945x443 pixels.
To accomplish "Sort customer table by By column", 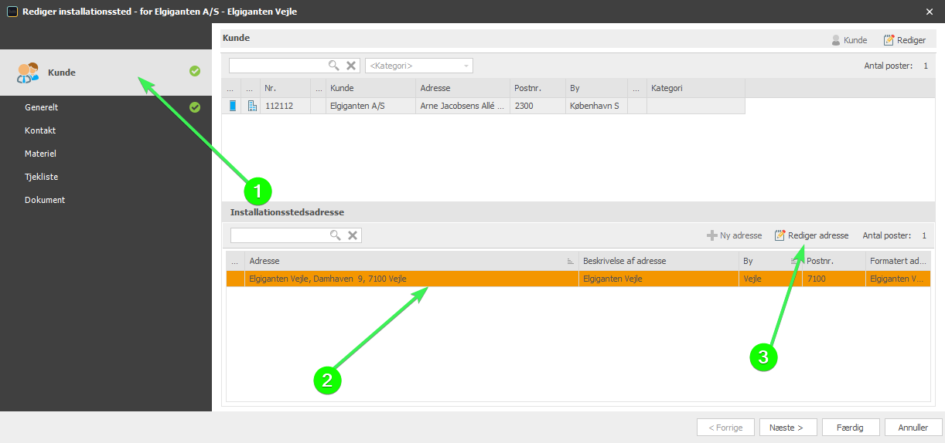I will 595,88.
